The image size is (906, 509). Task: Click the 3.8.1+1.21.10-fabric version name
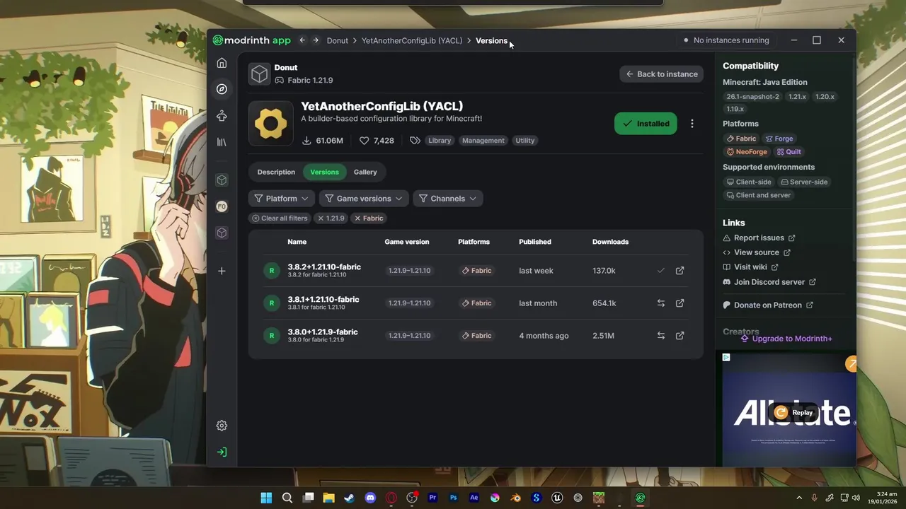(x=323, y=299)
